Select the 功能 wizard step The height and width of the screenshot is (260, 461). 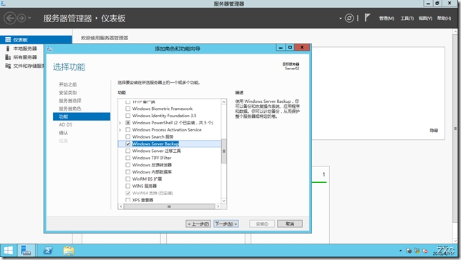[x=82, y=116]
